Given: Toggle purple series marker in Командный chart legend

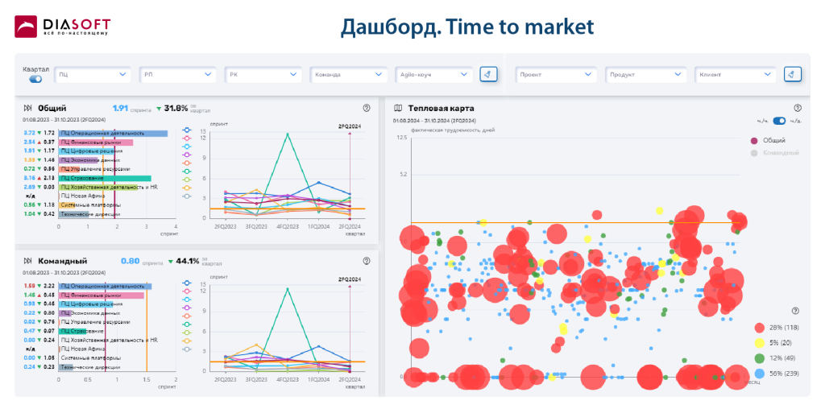Looking at the screenshot, I should click(x=187, y=308).
